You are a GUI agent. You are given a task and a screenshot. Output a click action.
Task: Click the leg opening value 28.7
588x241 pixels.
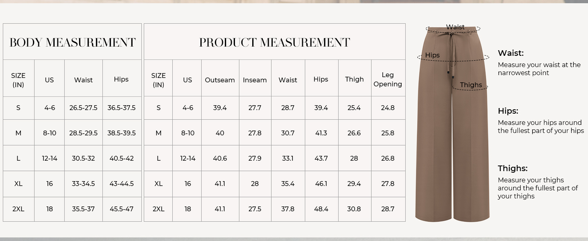click(388, 209)
